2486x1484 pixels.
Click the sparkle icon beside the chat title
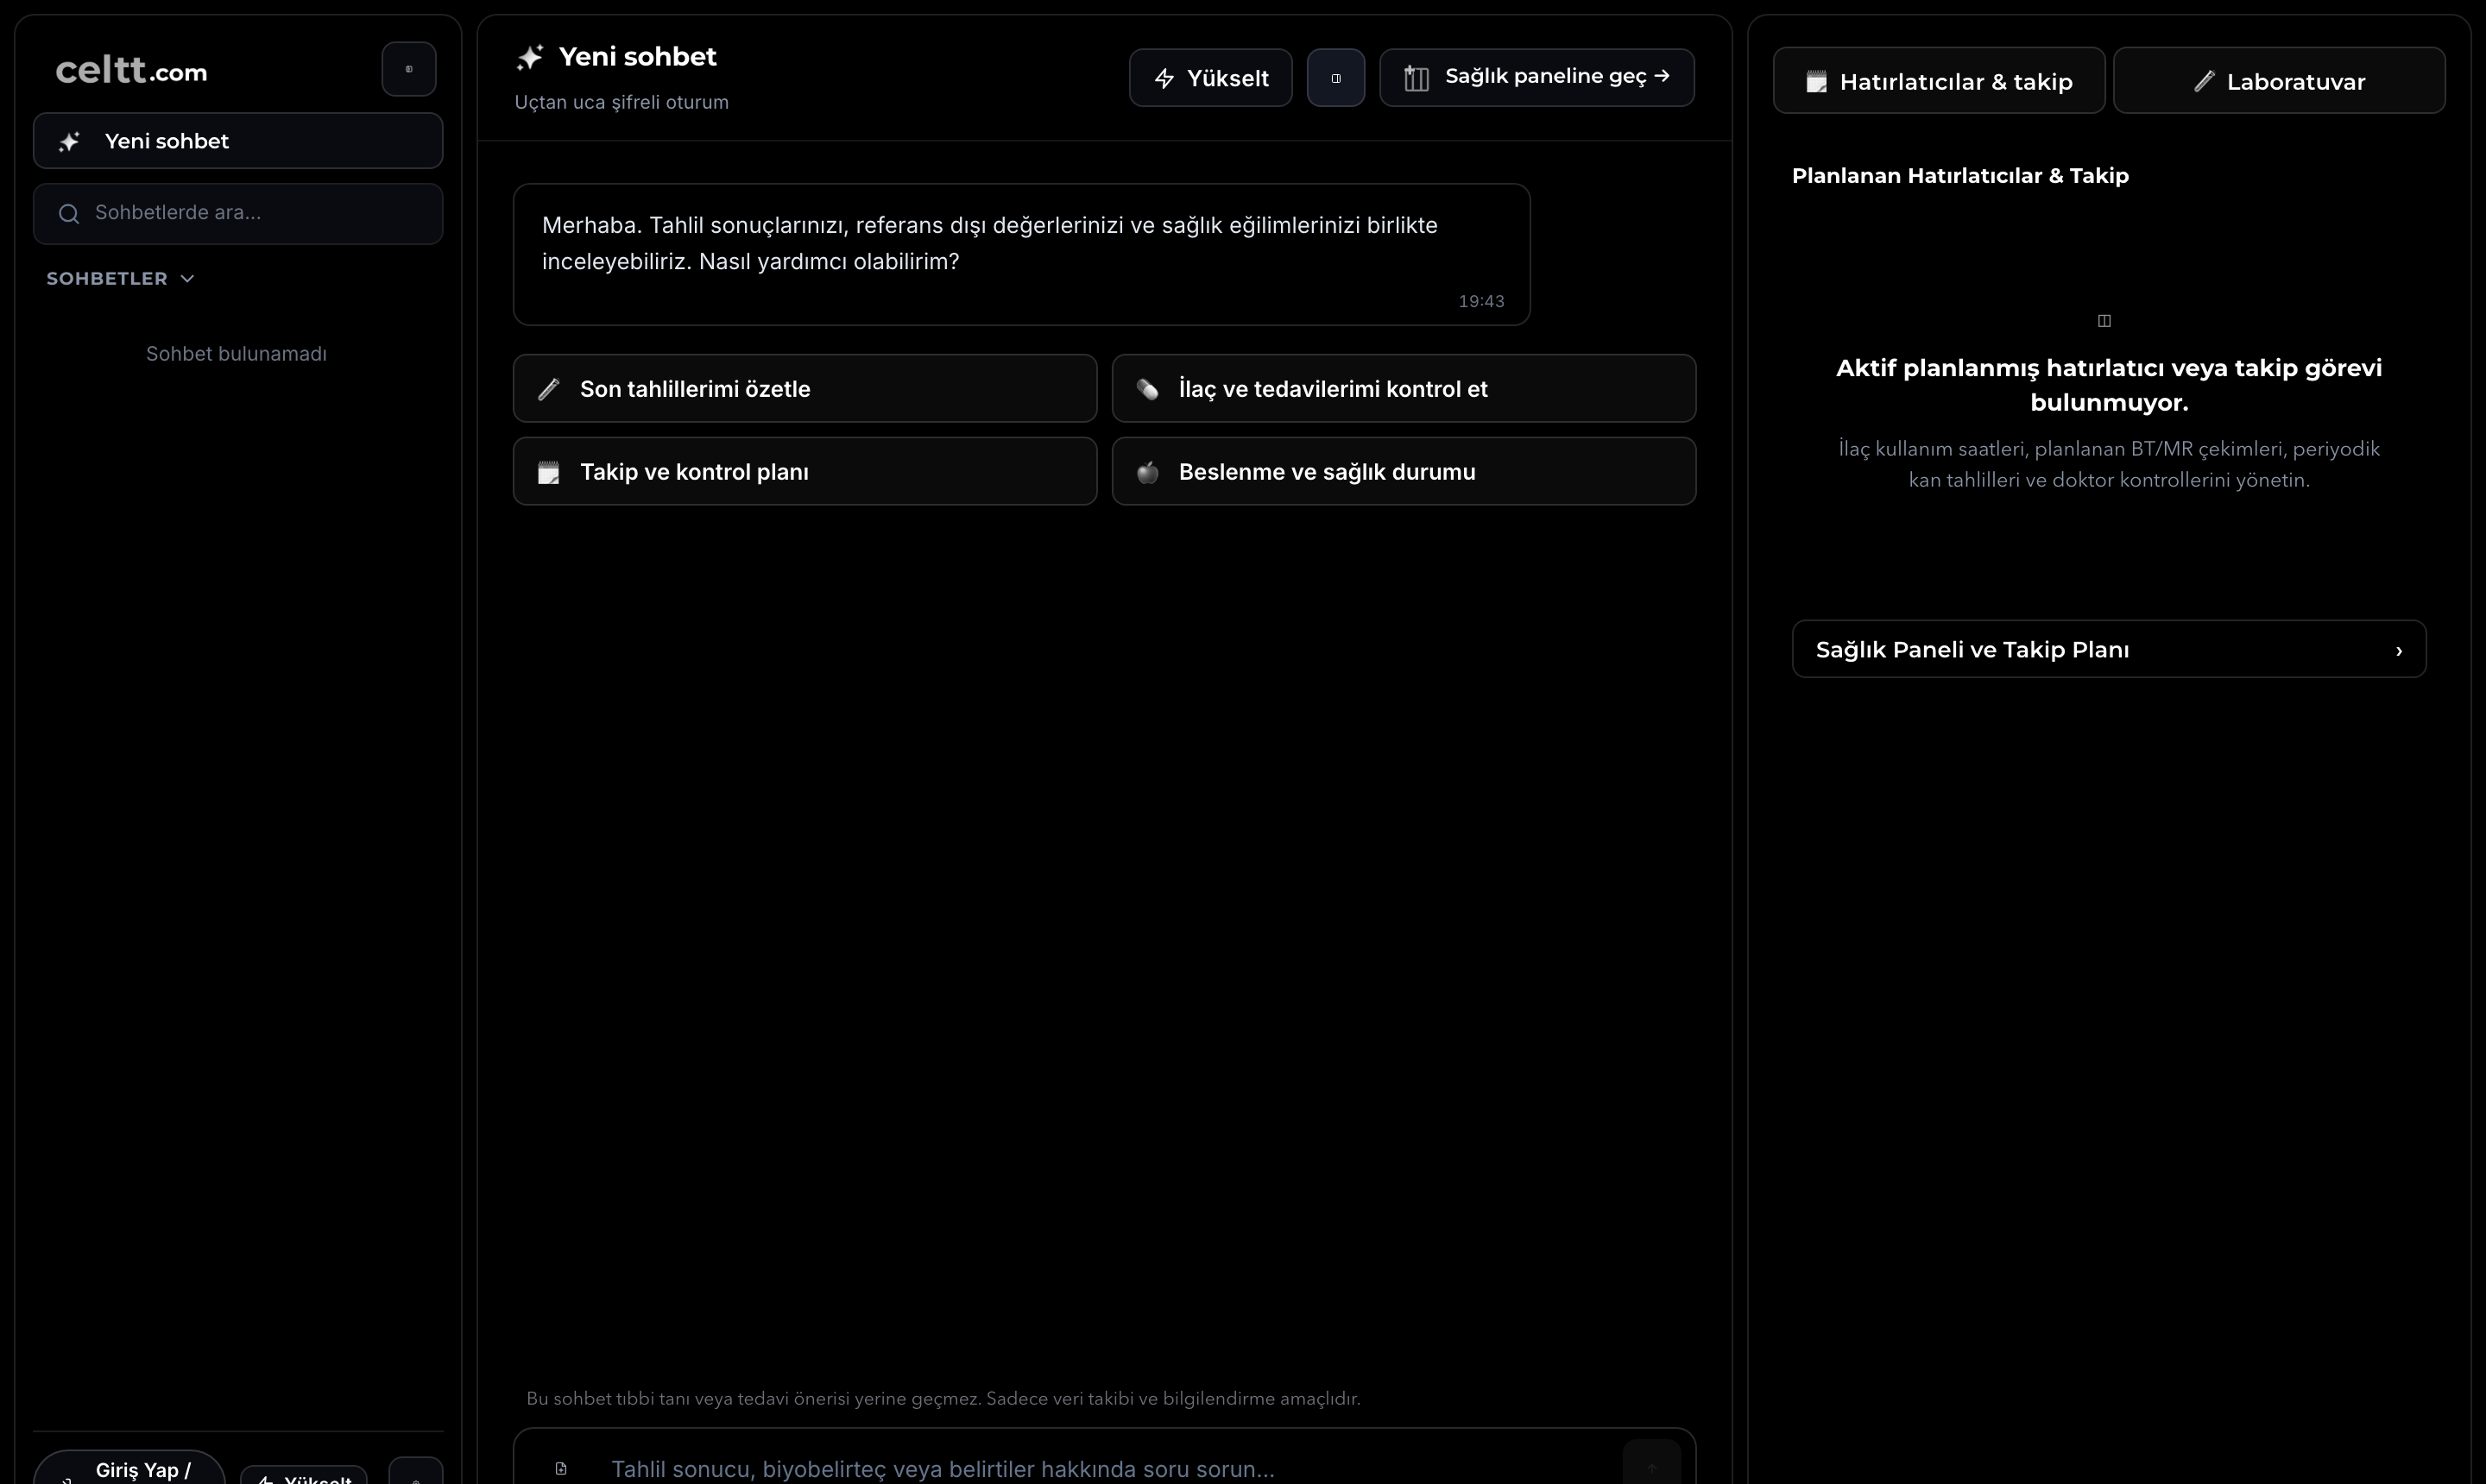[x=529, y=57]
